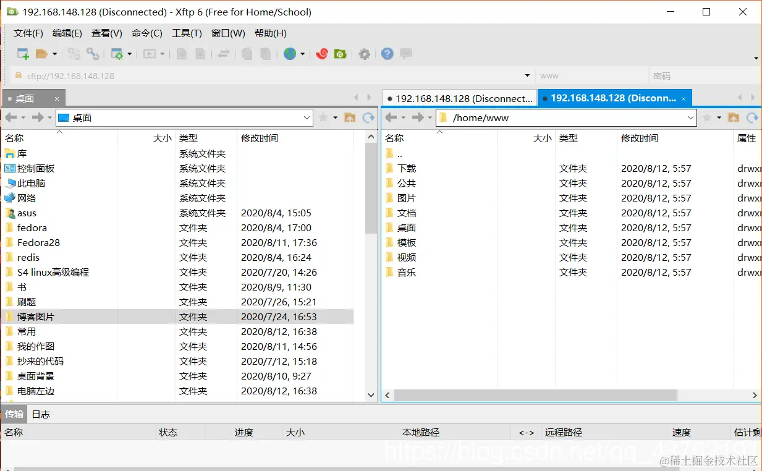Select the '..' parent directory entry
The width and height of the screenshot is (762, 471).
[x=400, y=154]
